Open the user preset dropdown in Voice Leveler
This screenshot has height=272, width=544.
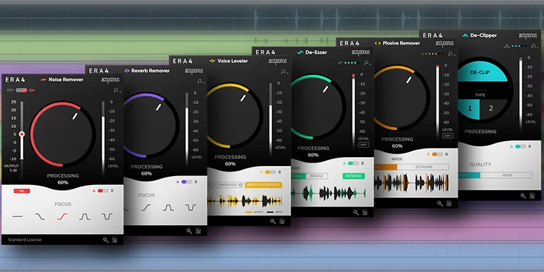[x=284, y=71]
